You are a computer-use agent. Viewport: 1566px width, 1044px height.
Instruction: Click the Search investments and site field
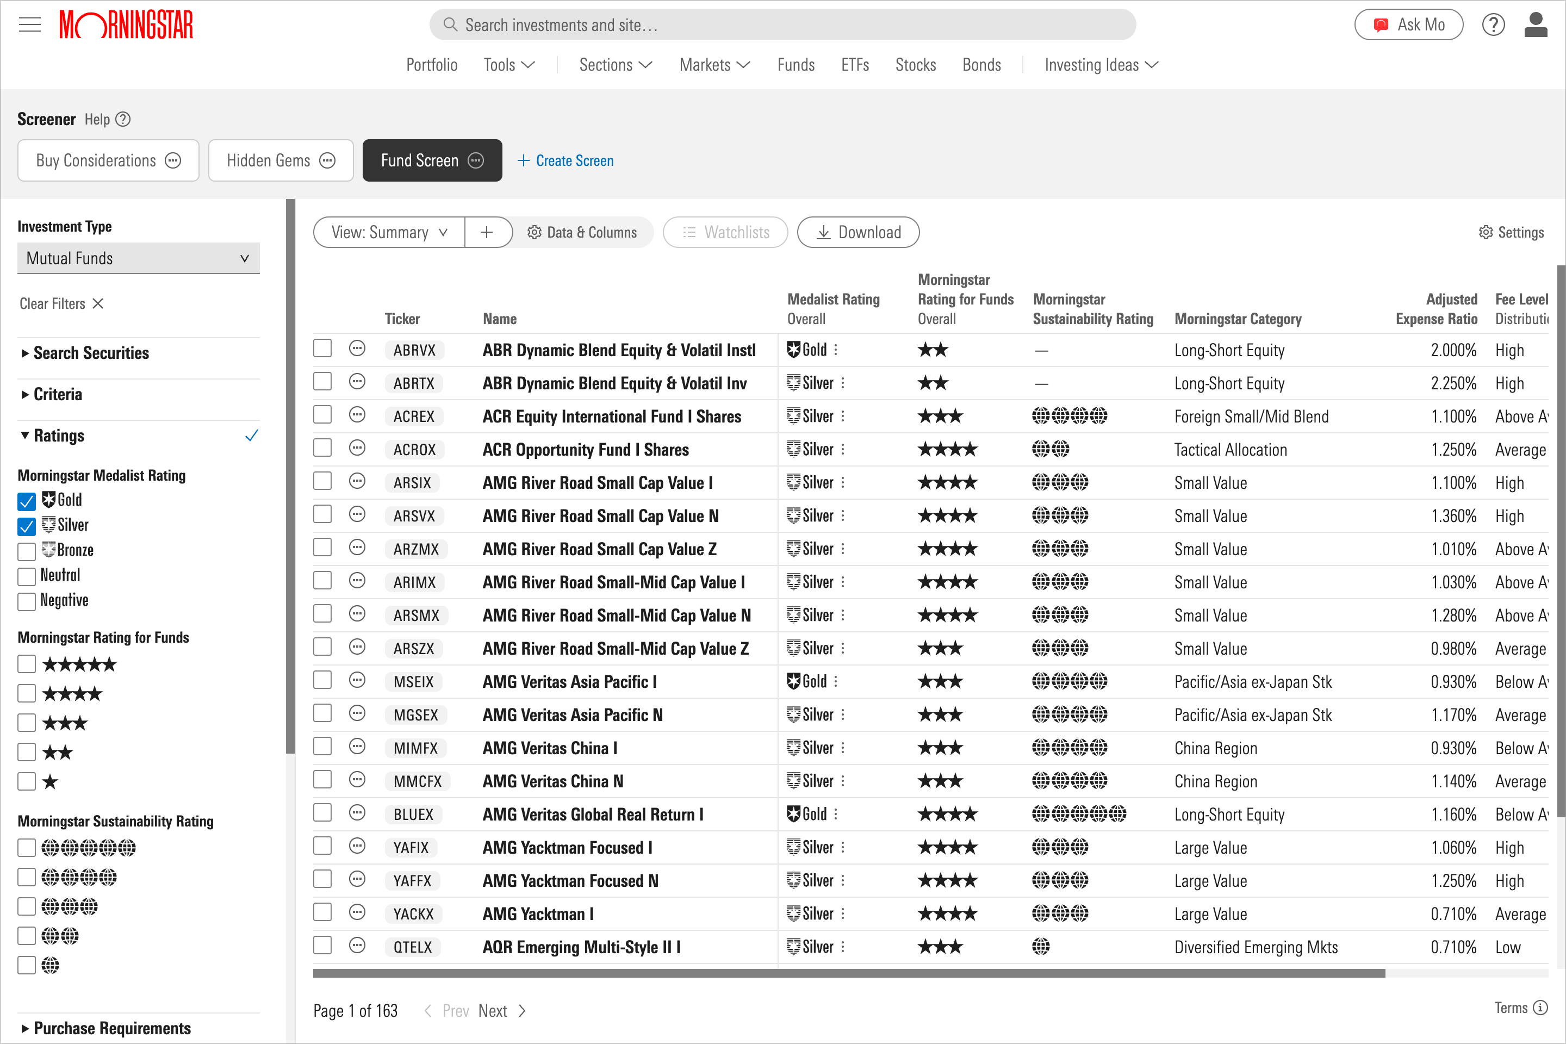(782, 24)
